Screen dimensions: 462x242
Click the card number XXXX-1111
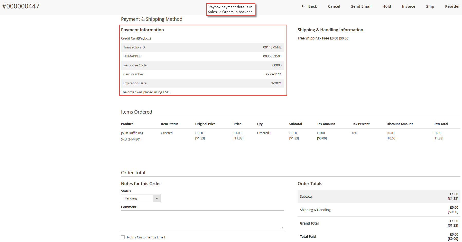tap(273, 74)
